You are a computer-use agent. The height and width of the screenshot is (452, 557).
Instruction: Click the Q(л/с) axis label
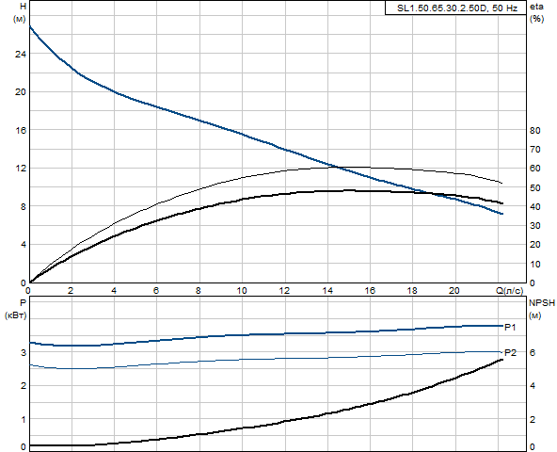pos(509,291)
